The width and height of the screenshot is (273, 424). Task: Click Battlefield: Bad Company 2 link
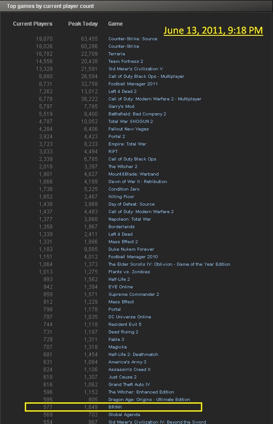point(137,114)
